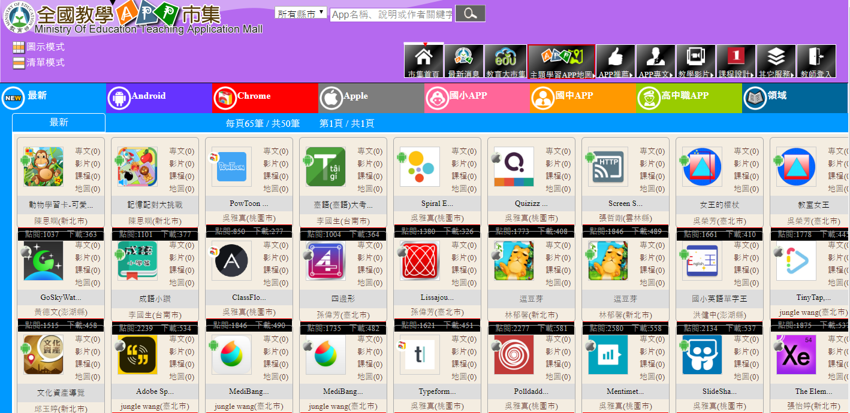The width and height of the screenshot is (850, 413).
Task: Switch to 清單模式 list view
Action: click(39, 62)
